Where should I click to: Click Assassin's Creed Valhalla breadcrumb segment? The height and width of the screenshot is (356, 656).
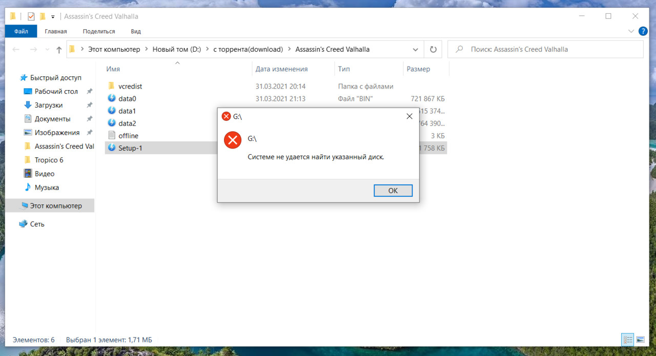[x=333, y=49]
